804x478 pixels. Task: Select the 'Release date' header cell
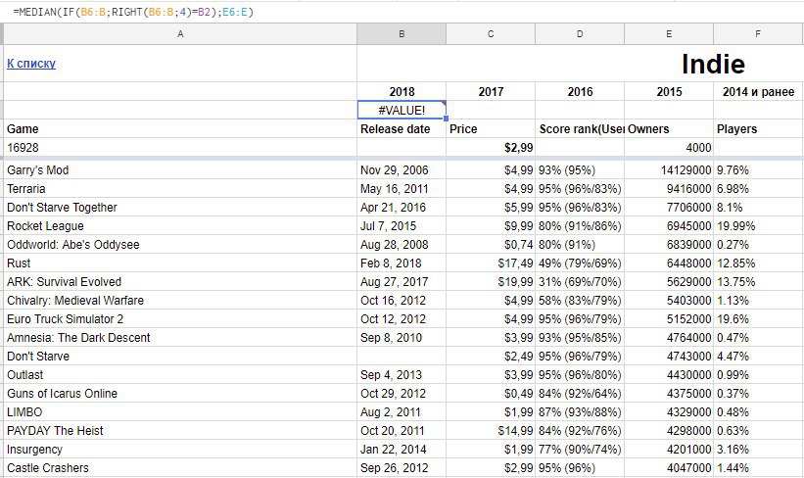tap(402, 128)
